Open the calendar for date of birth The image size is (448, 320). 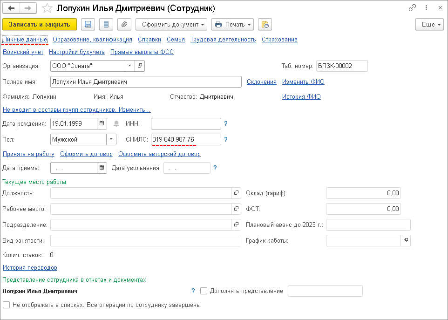coord(102,123)
